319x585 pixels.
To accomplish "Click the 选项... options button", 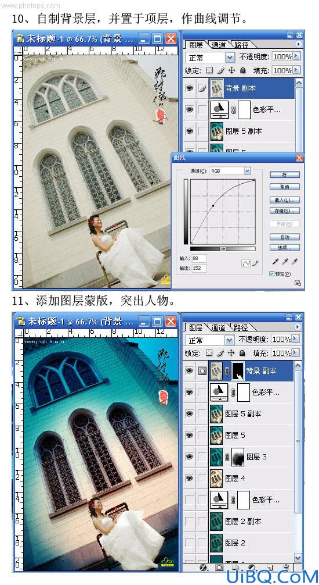I will [285, 247].
